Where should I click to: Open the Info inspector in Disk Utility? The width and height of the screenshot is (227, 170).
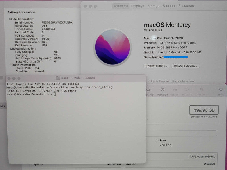pyautogui.click(x=221, y=92)
